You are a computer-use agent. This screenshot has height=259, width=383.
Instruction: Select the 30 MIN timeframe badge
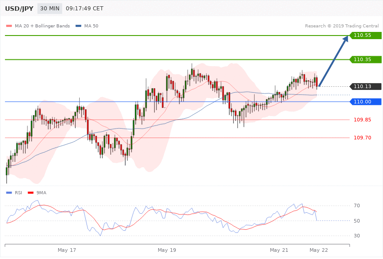(x=50, y=9)
